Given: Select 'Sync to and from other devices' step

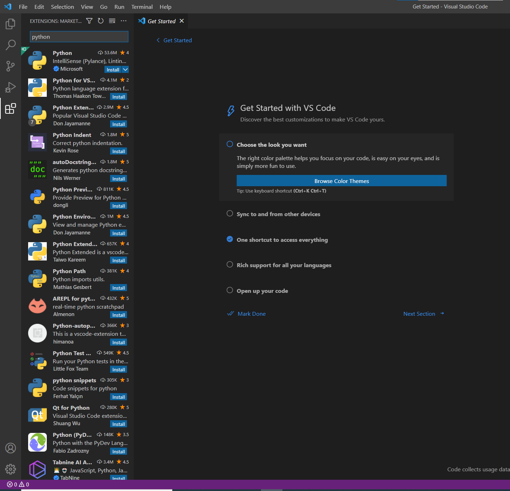Looking at the screenshot, I should pyautogui.click(x=278, y=214).
